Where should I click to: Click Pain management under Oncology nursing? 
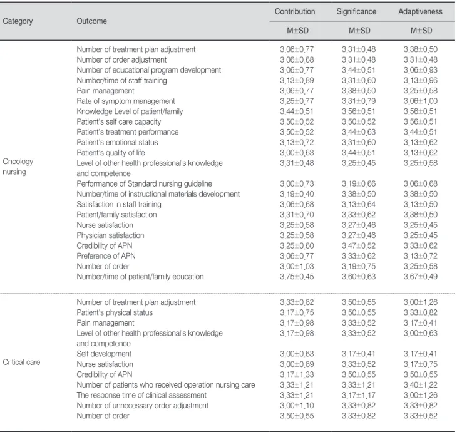click(105, 91)
